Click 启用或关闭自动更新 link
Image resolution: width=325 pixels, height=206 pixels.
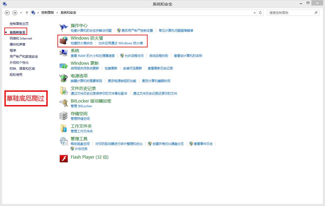85,68
